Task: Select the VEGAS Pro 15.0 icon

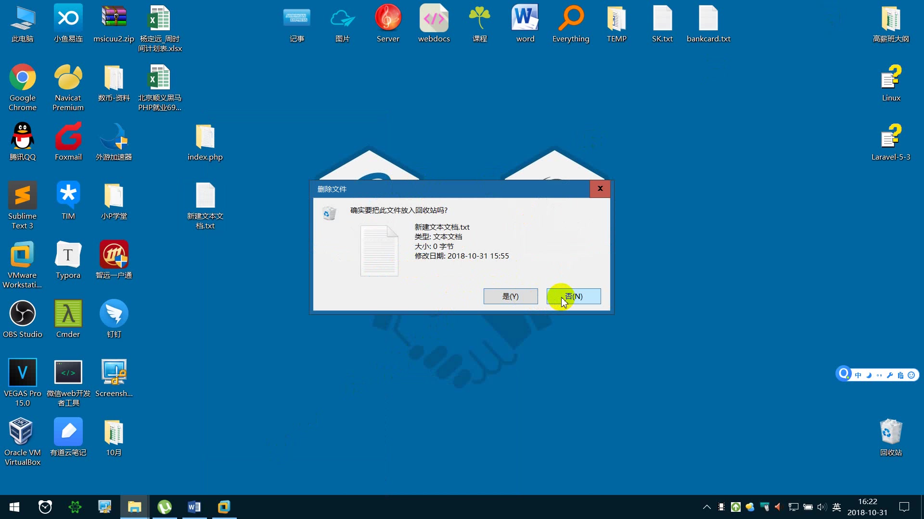Action: point(22,373)
